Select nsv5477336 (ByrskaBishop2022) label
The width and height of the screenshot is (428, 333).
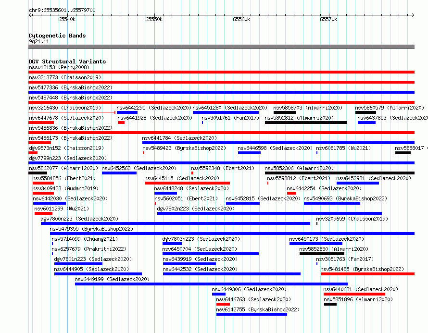(x=71, y=87)
